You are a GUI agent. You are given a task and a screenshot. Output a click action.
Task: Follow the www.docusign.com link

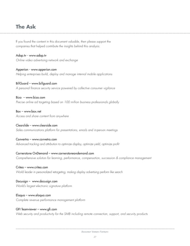click(45, 181)
